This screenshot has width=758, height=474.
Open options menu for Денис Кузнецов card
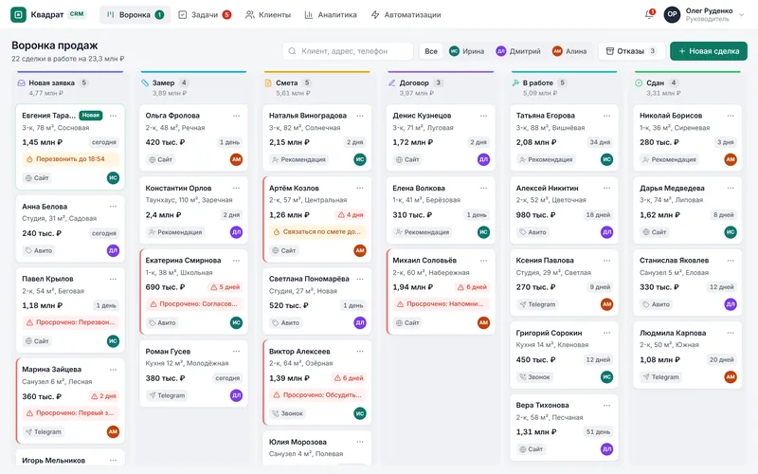[483, 116]
